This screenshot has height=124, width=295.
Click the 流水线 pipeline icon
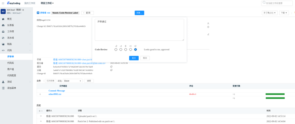(3, 38)
